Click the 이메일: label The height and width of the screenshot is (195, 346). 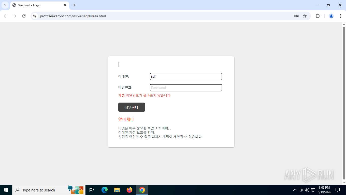(124, 76)
